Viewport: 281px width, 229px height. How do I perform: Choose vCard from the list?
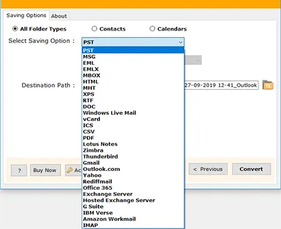coord(133,119)
